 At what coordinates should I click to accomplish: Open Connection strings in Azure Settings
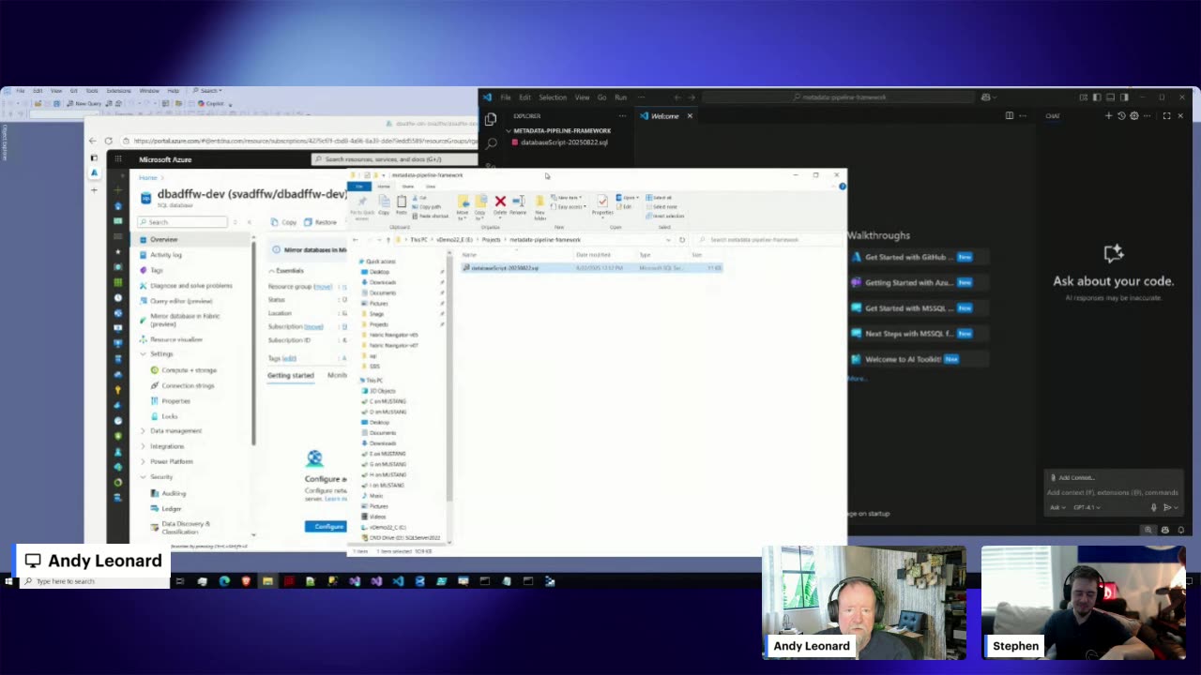tap(188, 385)
